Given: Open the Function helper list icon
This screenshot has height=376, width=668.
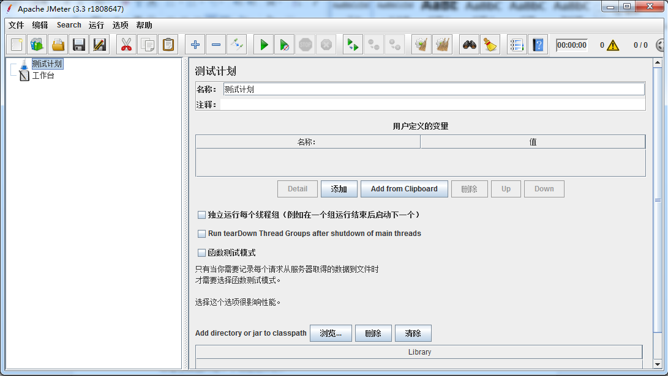Looking at the screenshot, I should [x=517, y=44].
